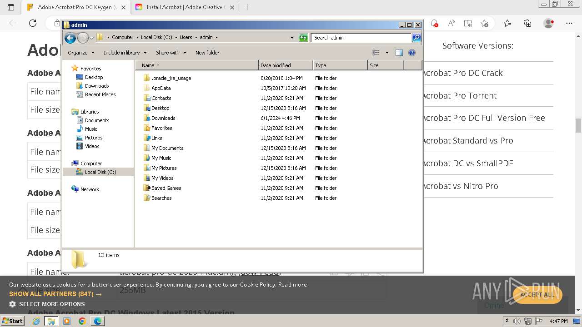Refresh the Explorer address bar location
The image size is (582, 327).
point(303,38)
